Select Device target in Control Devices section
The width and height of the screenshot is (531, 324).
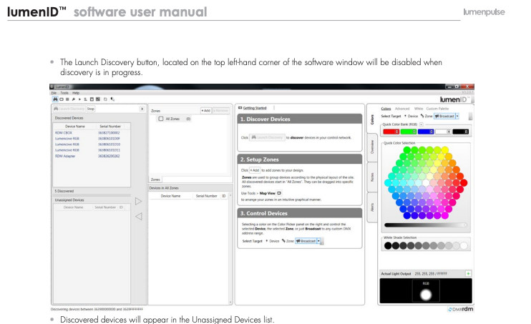[x=273, y=241]
